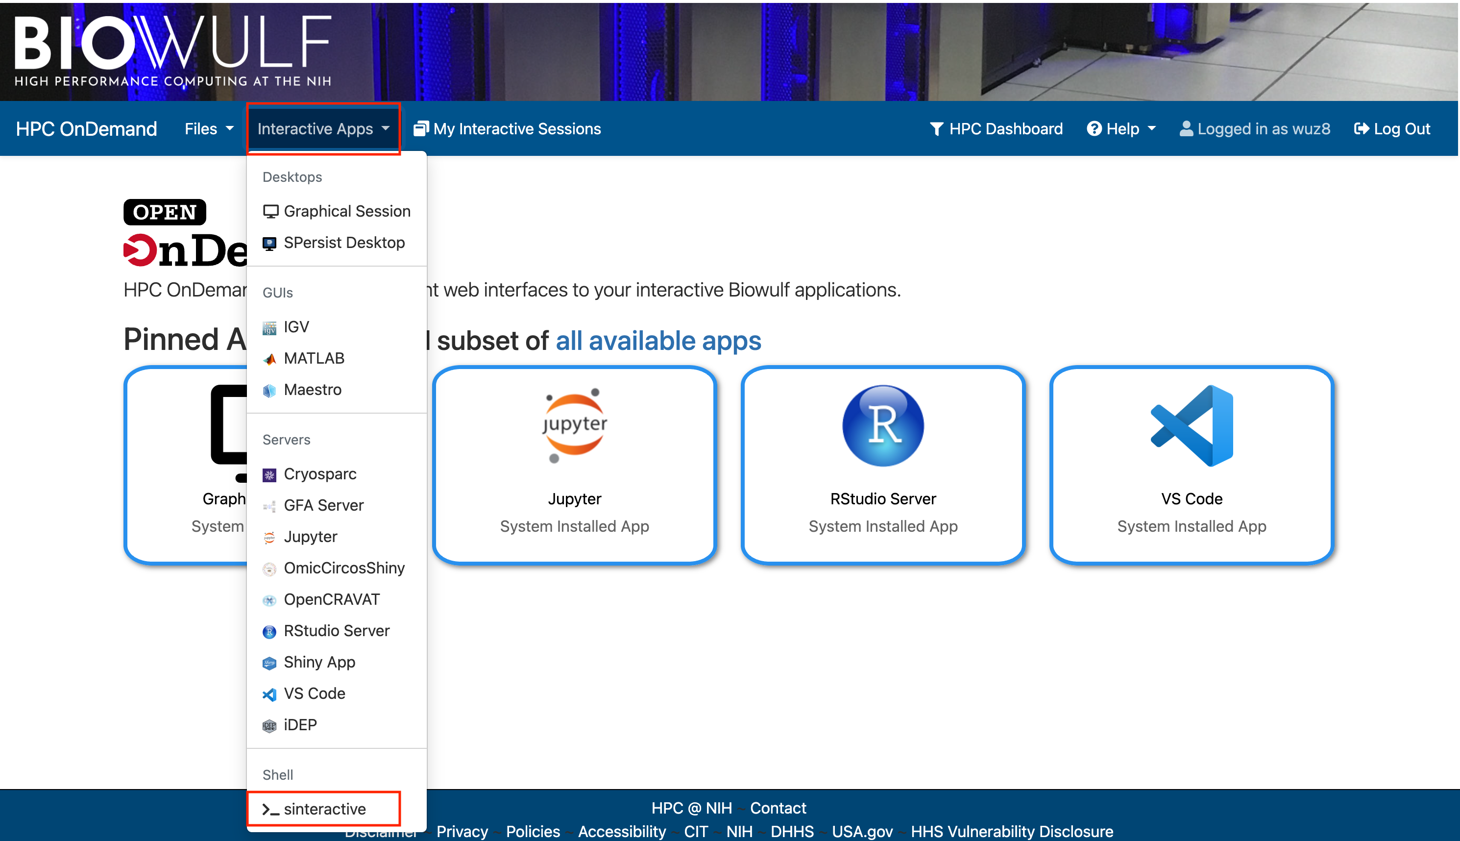Go to HPC OnDemand home link
The width and height of the screenshot is (1460, 841).
tap(87, 129)
